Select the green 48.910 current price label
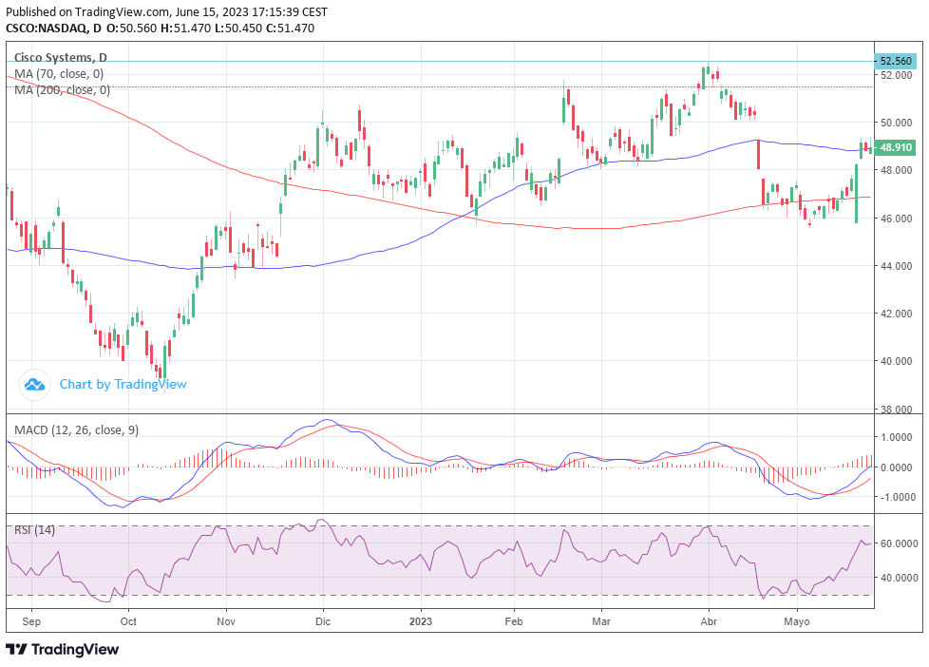Image resolution: width=929 pixels, height=667 pixels. coord(895,147)
